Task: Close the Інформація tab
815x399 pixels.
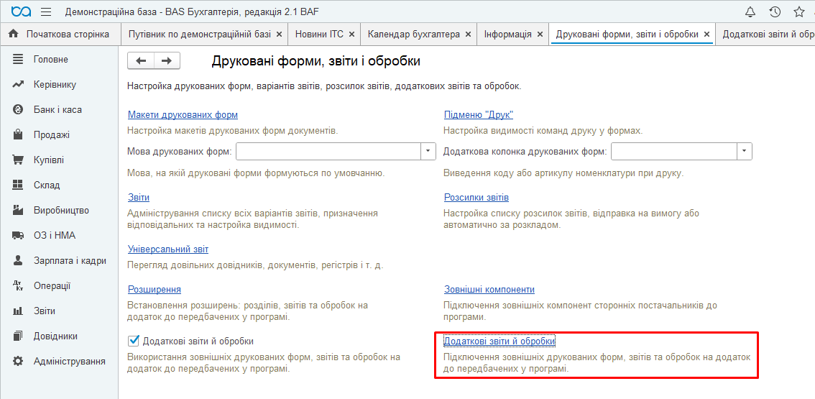Action: coord(540,35)
